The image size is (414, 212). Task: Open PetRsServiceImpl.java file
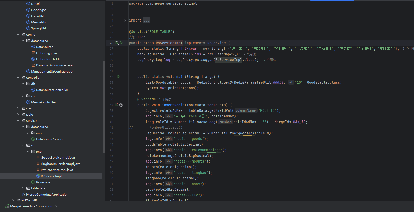(x=57, y=170)
